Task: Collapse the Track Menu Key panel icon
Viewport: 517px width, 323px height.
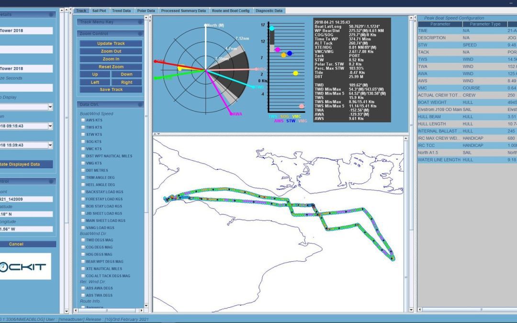Action: tap(140, 22)
